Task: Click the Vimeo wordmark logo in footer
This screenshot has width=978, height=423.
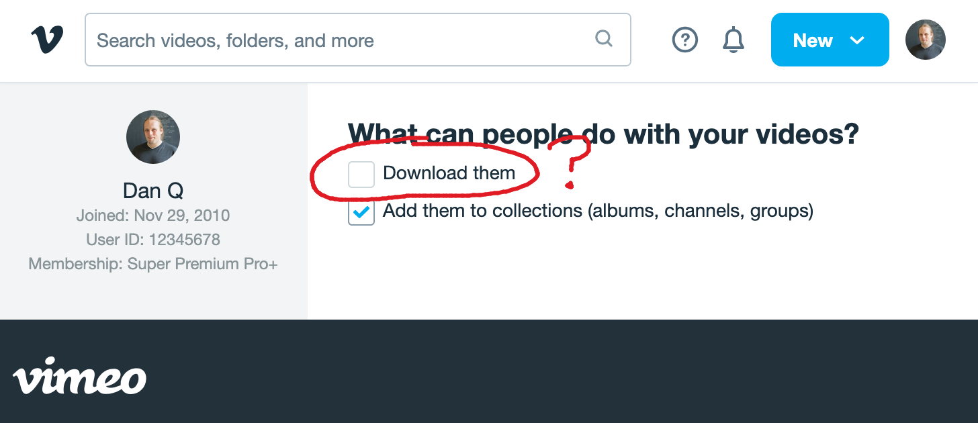Action: [x=79, y=379]
